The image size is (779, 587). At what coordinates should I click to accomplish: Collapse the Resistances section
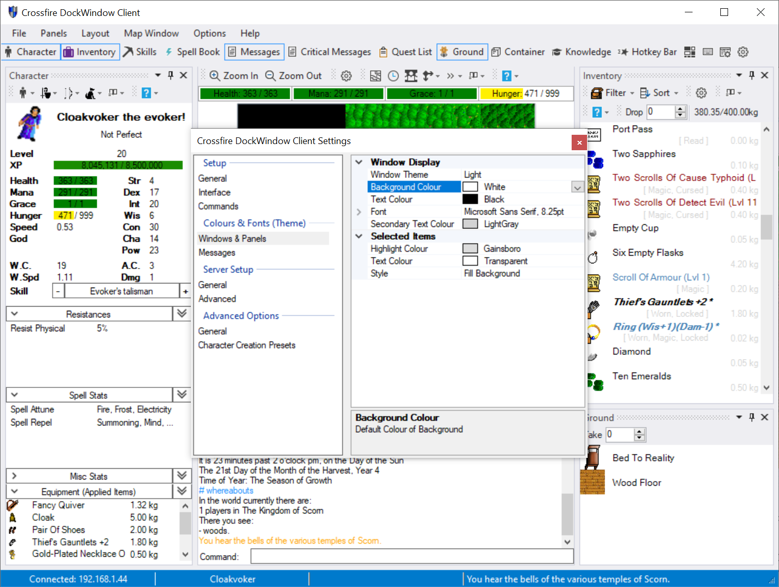coord(14,314)
